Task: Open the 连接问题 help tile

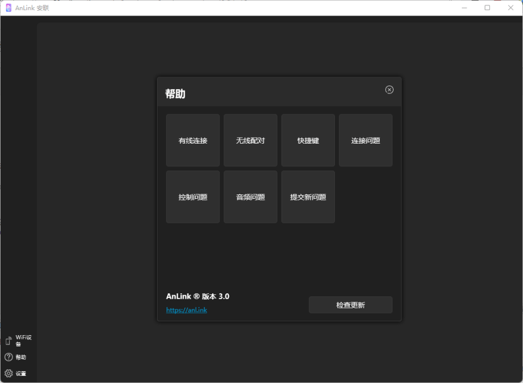Action: coord(365,140)
